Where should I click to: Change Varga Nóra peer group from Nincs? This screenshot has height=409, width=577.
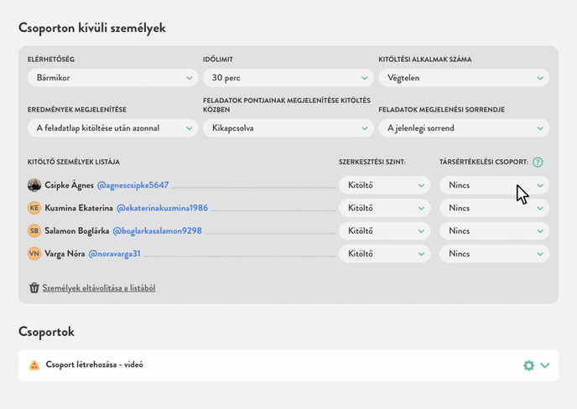click(494, 253)
